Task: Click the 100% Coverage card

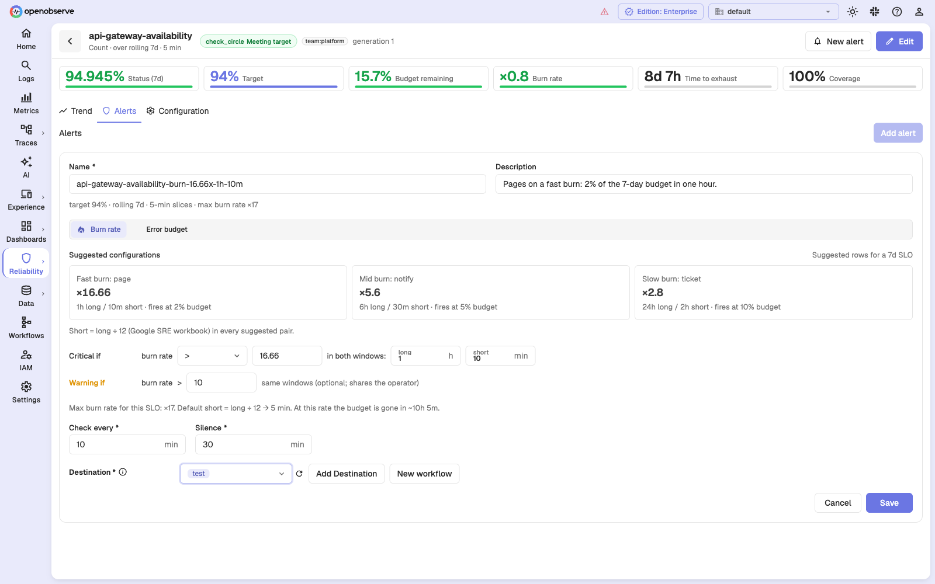Action: tap(853, 78)
